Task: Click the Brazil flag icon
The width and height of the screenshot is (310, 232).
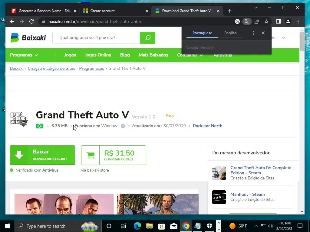Action: tap(39, 126)
